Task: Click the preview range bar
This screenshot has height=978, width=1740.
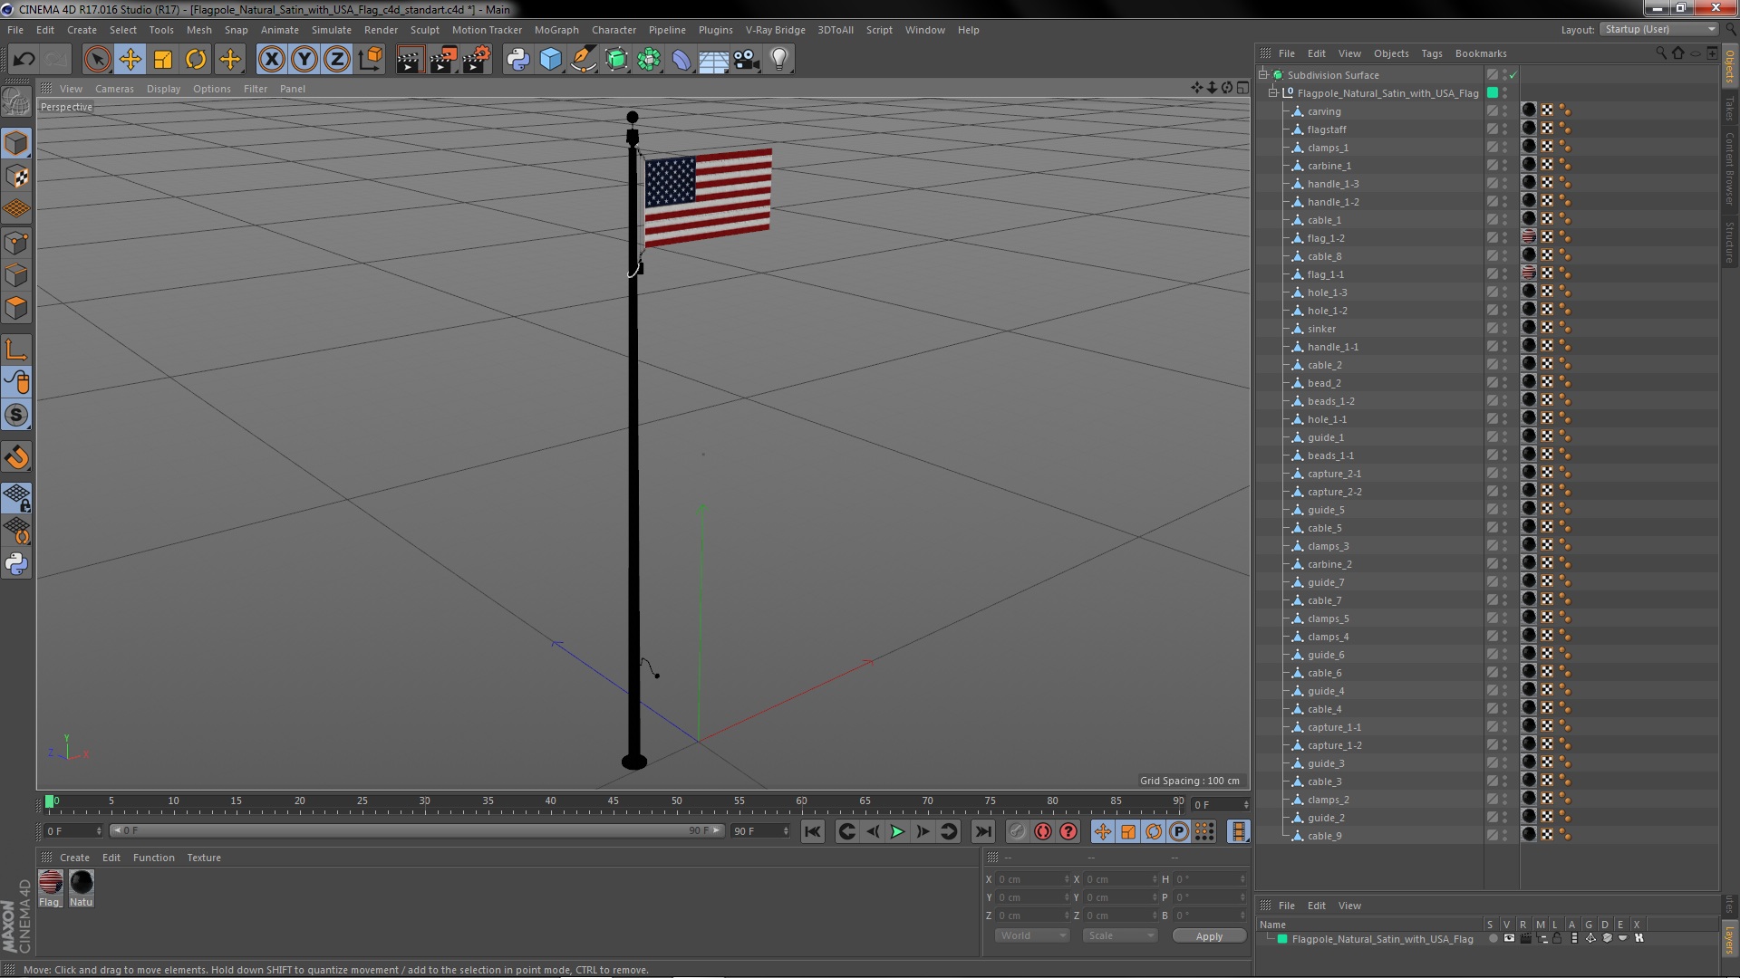Action: pyautogui.click(x=417, y=831)
